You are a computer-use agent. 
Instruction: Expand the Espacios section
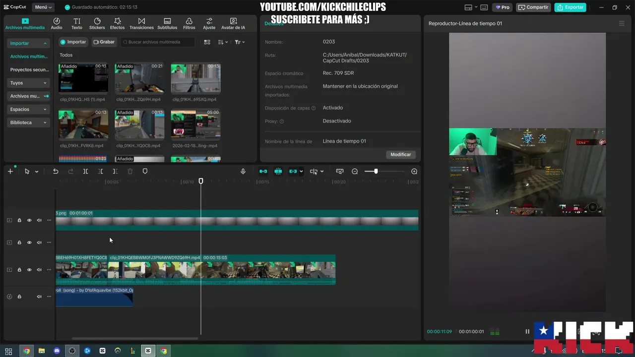(28, 109)
